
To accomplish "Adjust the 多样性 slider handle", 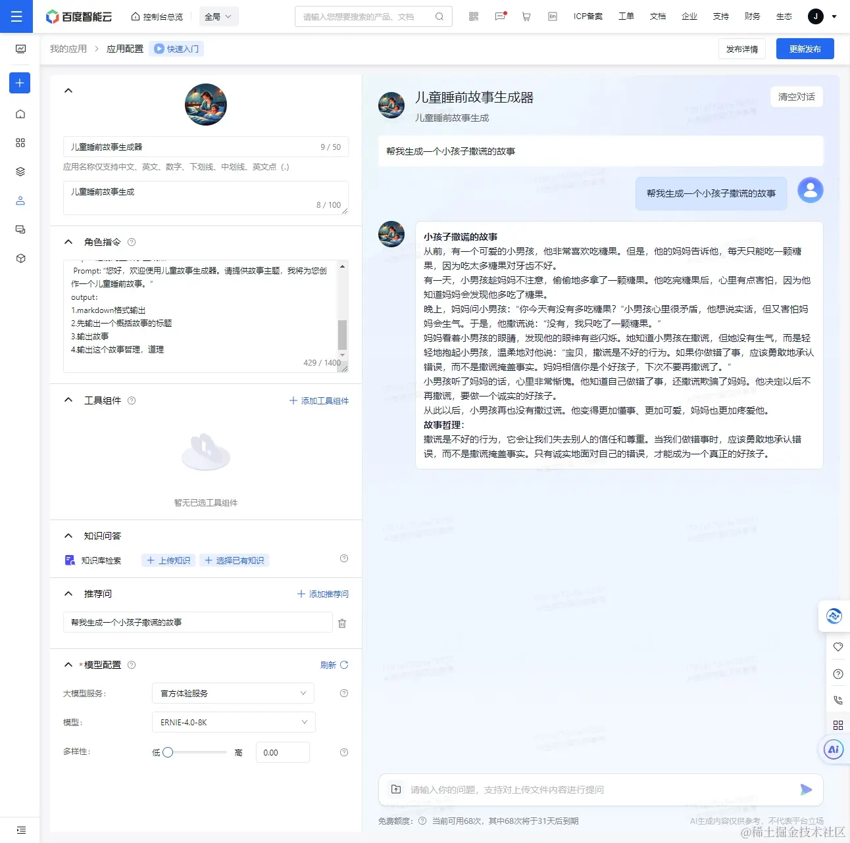I will 168,752.
